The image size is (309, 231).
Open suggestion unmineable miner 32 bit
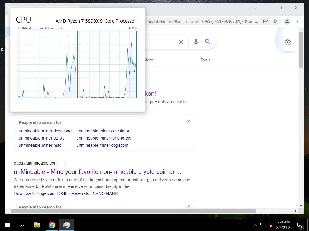(x=41, y=138)
